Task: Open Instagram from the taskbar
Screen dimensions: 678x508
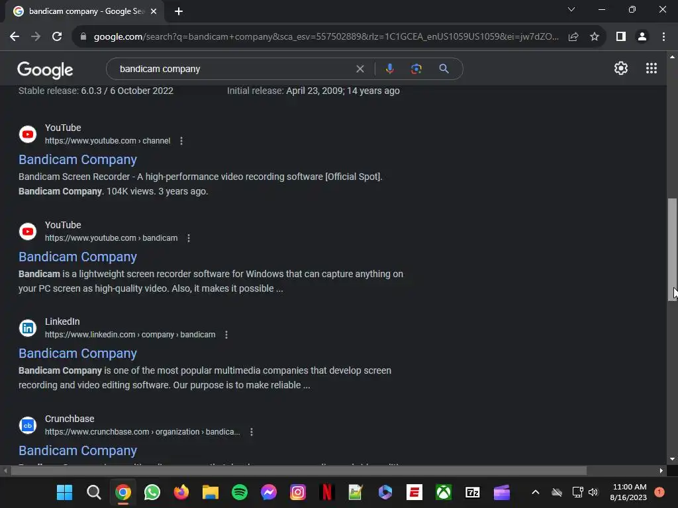Action: click(297, 492)
